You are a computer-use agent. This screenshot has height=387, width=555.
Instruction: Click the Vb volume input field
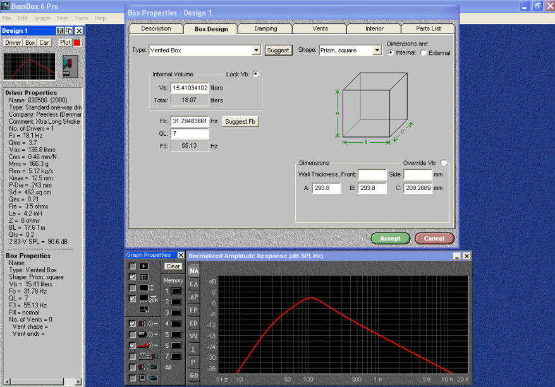click(x=190, y=88)
